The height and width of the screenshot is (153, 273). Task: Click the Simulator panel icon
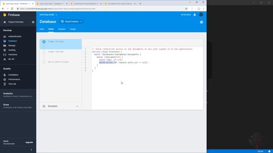click(x=44, y=106)
